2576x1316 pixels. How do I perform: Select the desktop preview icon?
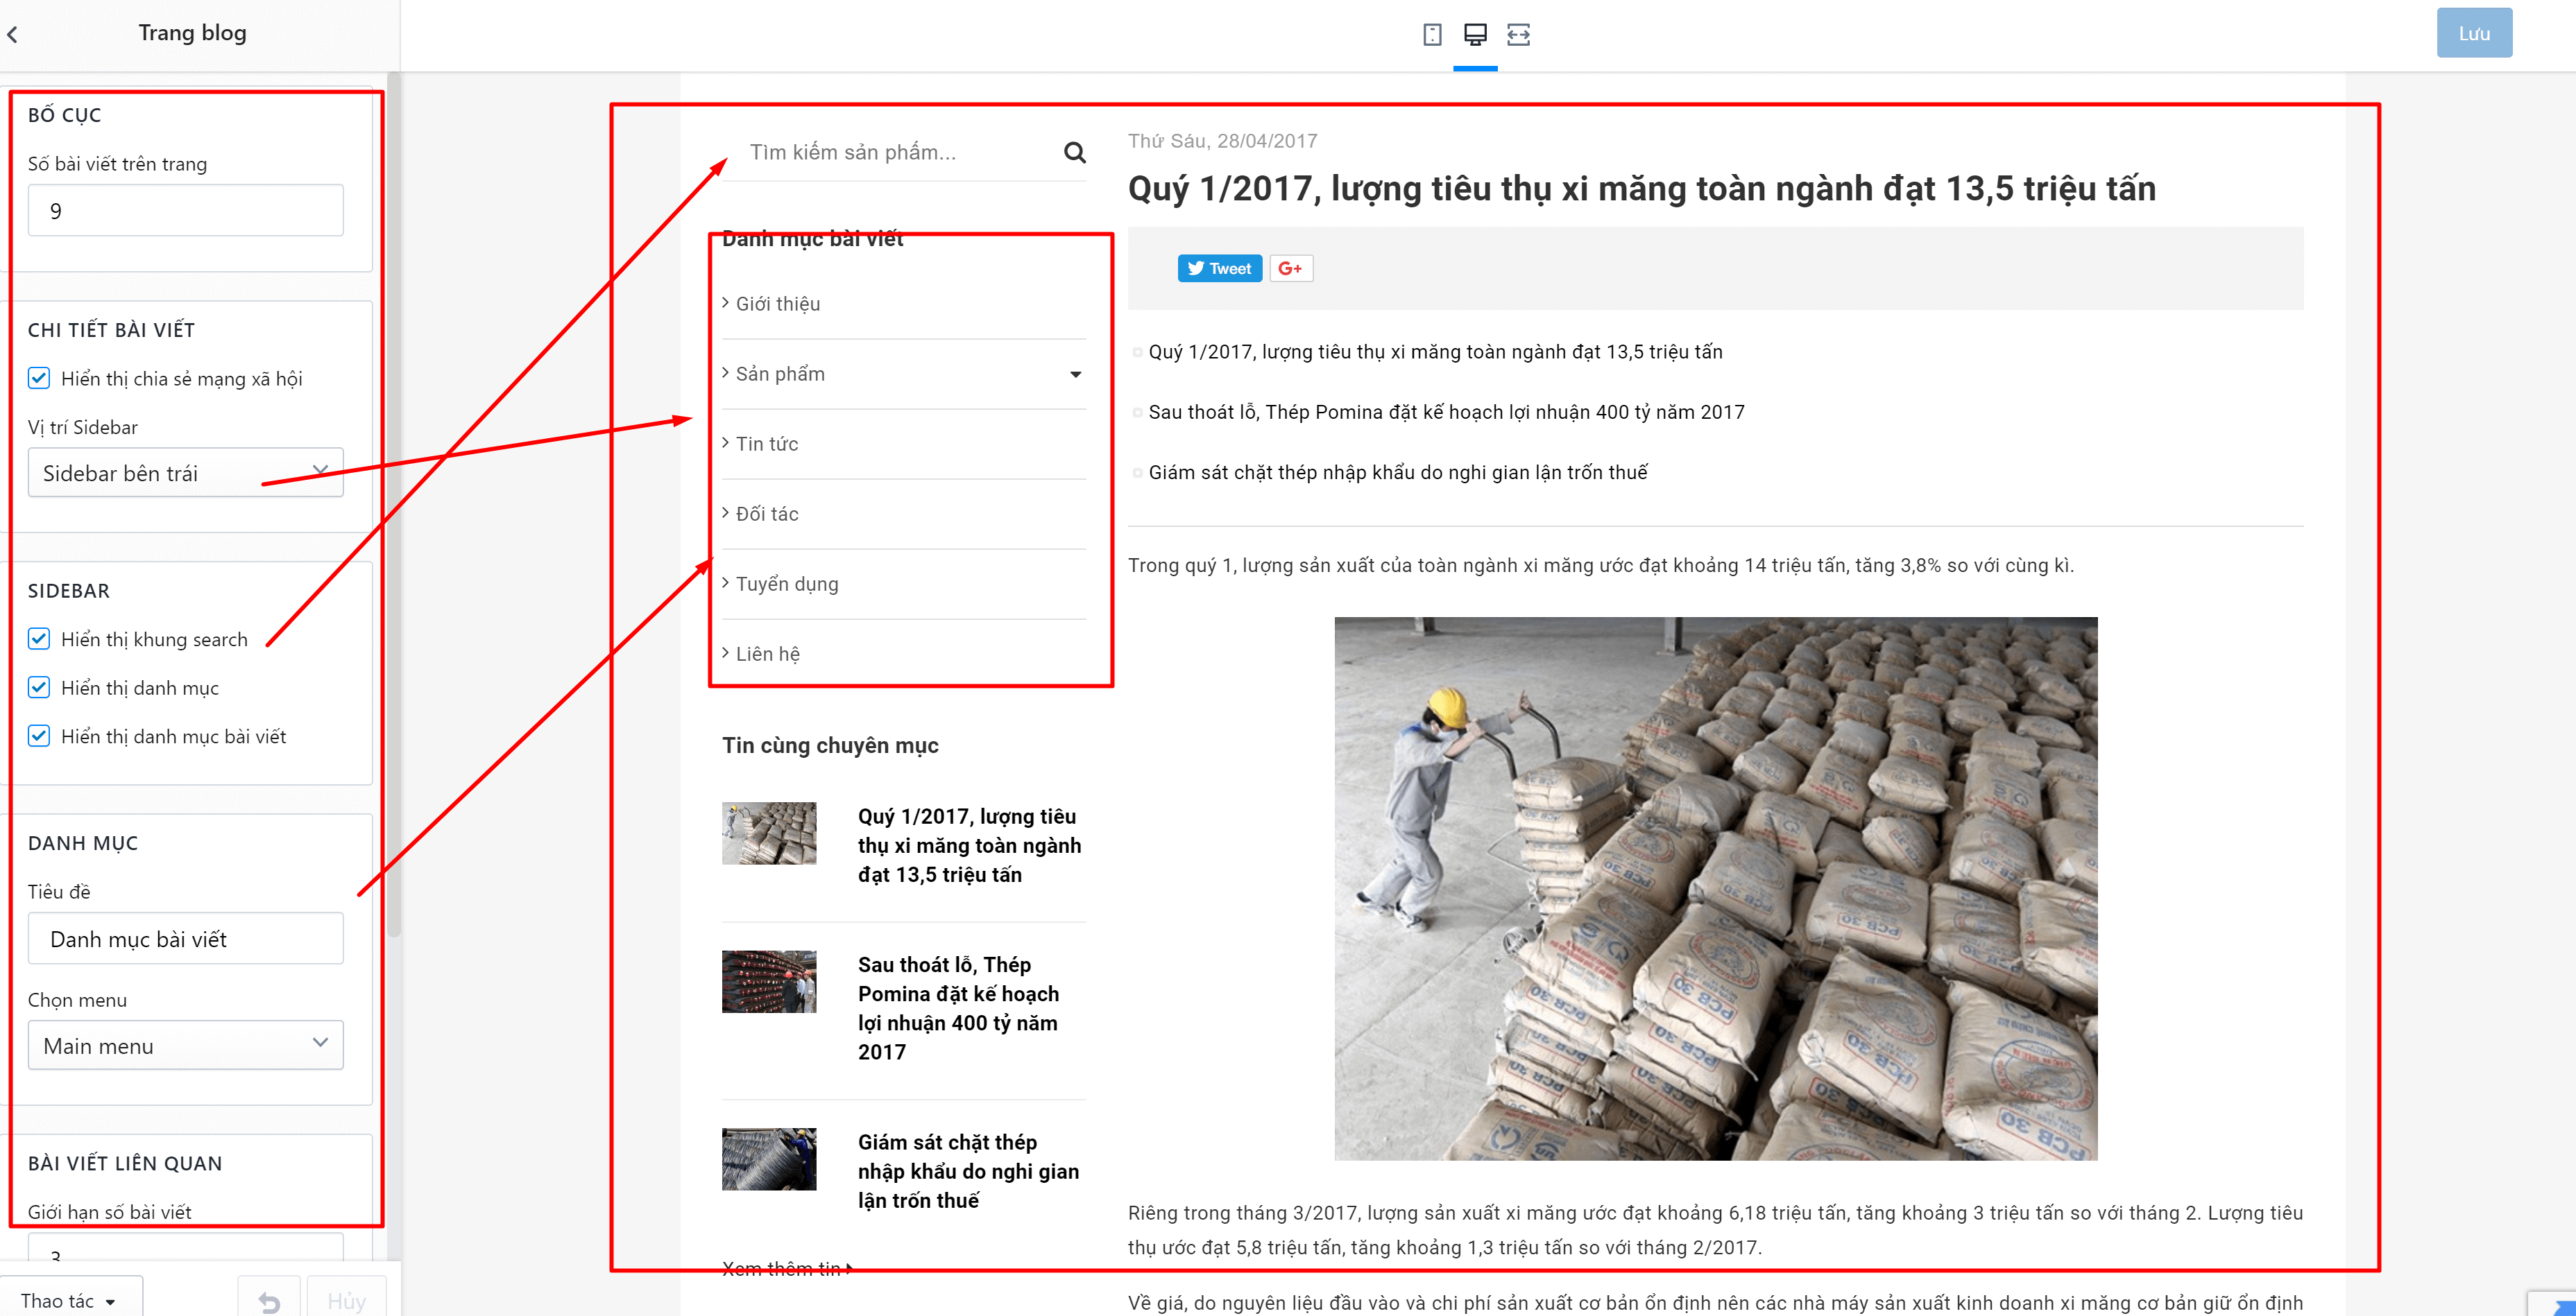pyautogui.click(x=1475, y=35)
